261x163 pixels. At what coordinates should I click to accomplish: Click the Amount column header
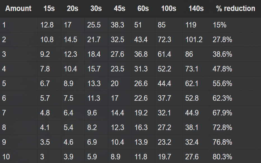(x=18, y=8)
